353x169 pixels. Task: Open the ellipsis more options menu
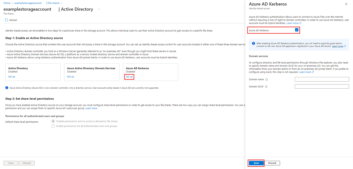[x=99, y=9]
